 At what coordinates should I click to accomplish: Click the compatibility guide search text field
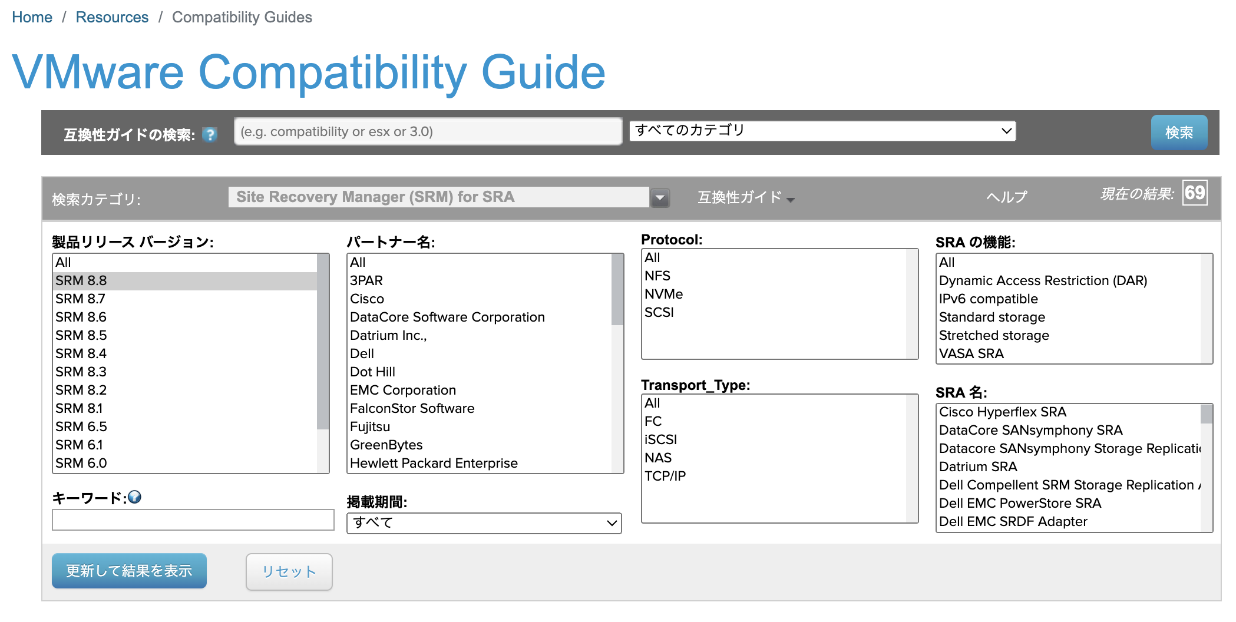[x=428, y=131]
